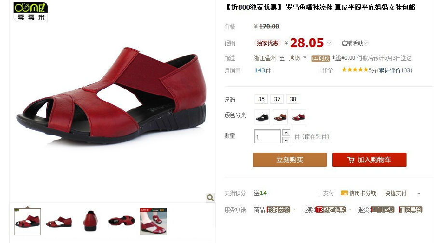Click the 立刻购买 buy now button
The width and height of the screenshot is (434, 243).
[x=290, y=160]
